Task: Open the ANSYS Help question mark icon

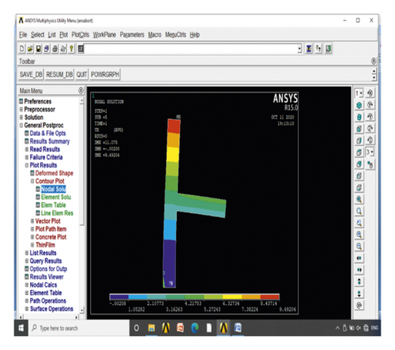Action: coord(71,49)
